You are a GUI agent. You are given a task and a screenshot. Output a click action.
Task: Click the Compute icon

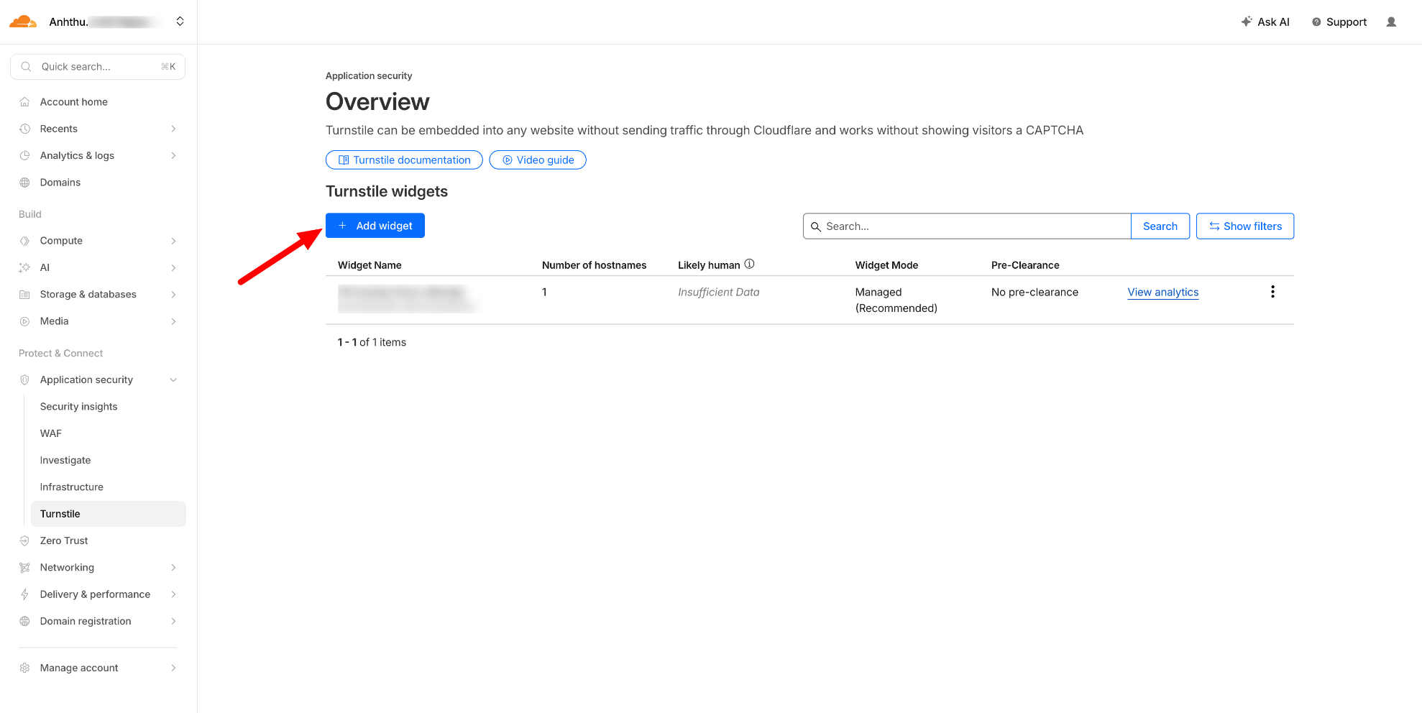(x=24, y=241)
